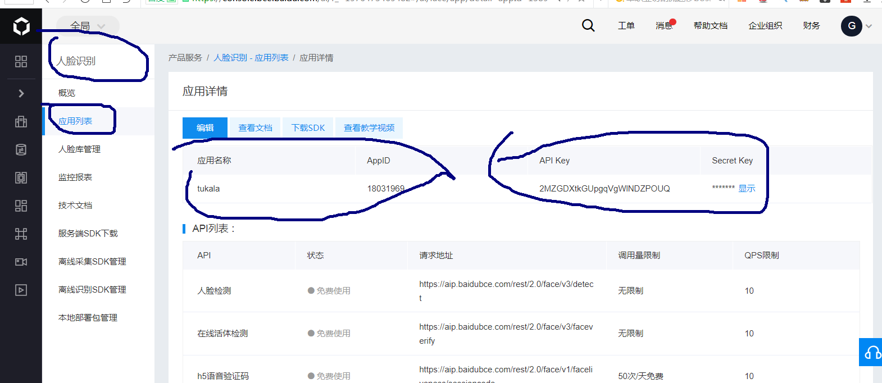This screenshot has width=882, height=383.
Task: Select 人脸库管理 in the left menu
Action: click(79, 149)
